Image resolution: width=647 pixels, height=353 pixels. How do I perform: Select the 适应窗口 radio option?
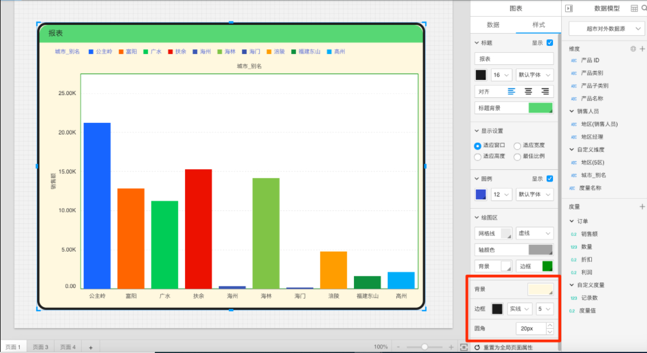[x=478, y=145]
